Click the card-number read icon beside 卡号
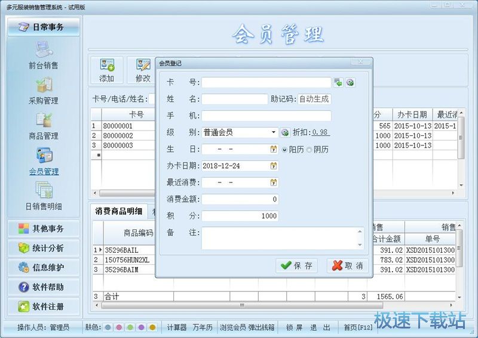This screenshot has height=338, width=478. pyautogui.click(x=338, y=82)
